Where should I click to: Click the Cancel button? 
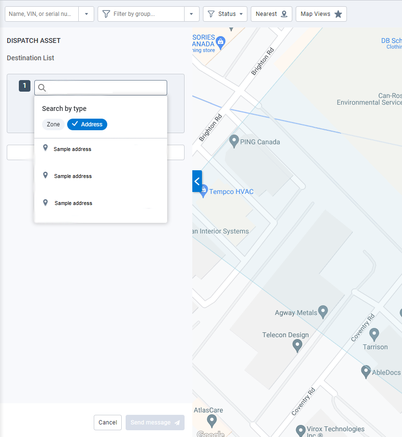tap(108, 423)
